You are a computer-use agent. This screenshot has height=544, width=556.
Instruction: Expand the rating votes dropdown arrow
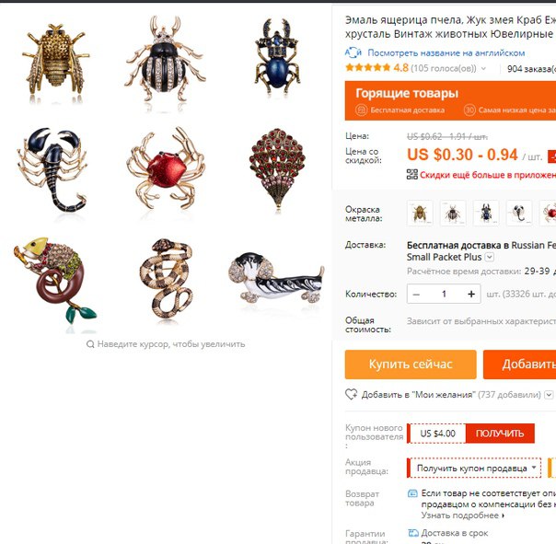pyautogui.click(x=483, y=68)
